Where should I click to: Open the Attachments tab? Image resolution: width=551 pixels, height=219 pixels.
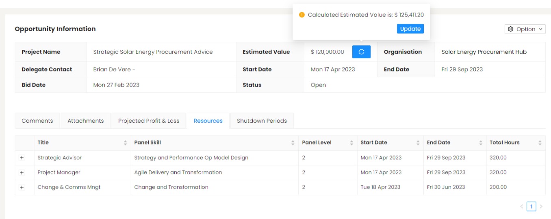tap(85, 121)
